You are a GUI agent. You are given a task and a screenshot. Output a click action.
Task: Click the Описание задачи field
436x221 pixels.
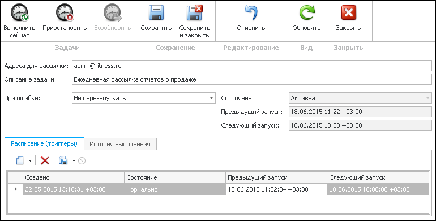click(251, 79)
